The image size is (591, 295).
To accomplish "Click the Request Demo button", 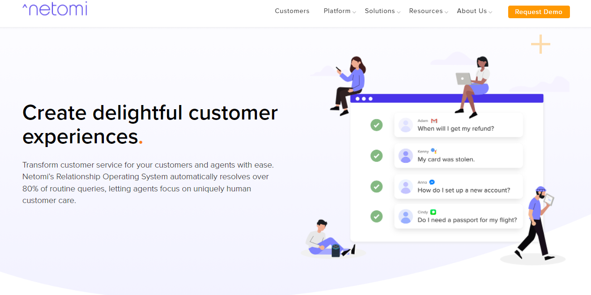I will (539, 12).
